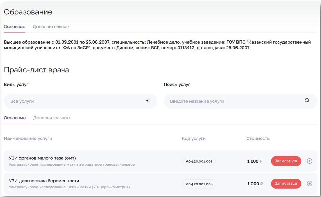Image resolution: width=321 pixels, height=197 pixels.
Task: Click the Образование heading
Action: tap(28, 12)
